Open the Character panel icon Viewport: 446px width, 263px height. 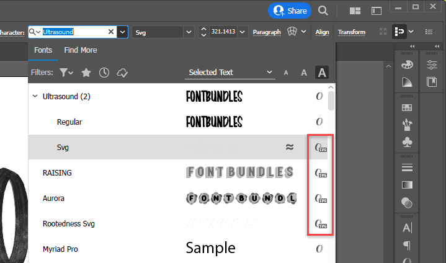pos(407,228)
